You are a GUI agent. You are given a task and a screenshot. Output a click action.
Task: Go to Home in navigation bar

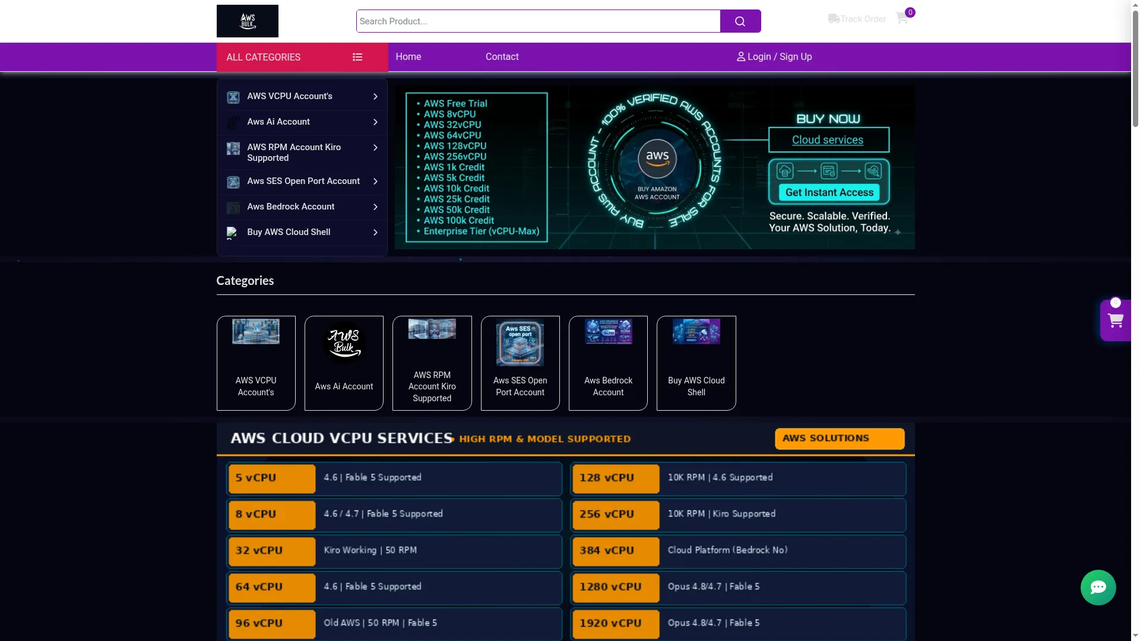click(408, 57)
